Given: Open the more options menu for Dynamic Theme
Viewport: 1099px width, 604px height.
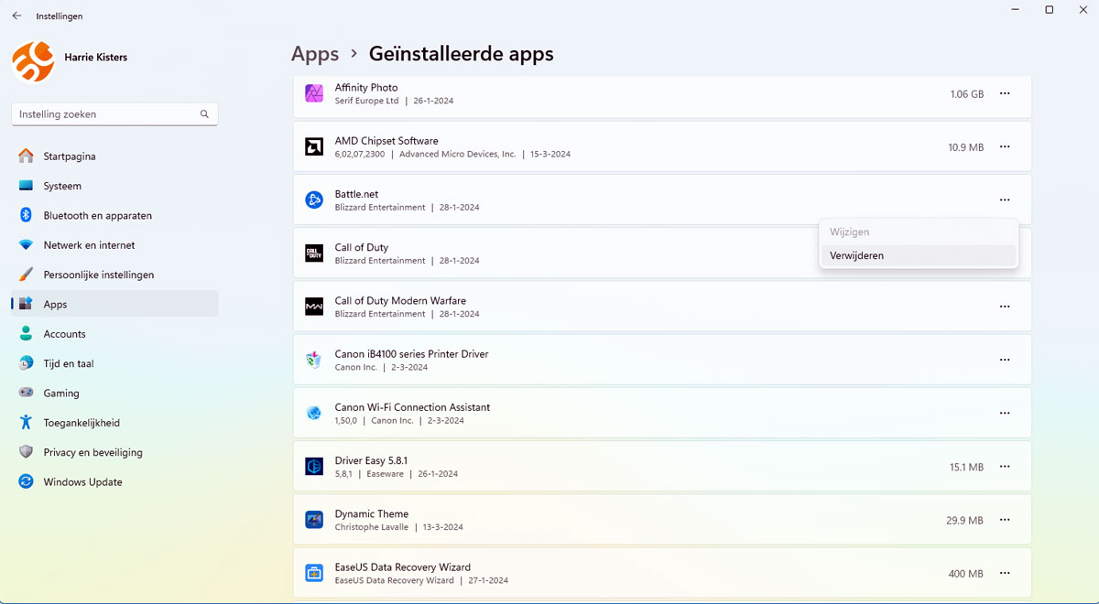Looking at the screenshot, I should click(1005, 520).
